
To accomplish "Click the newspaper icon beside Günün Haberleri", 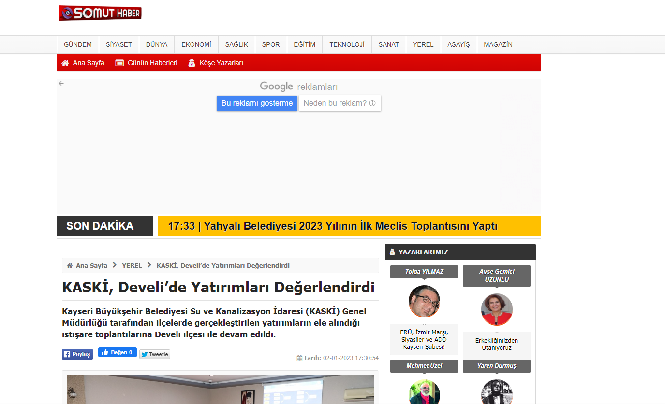I will (119, 63).
